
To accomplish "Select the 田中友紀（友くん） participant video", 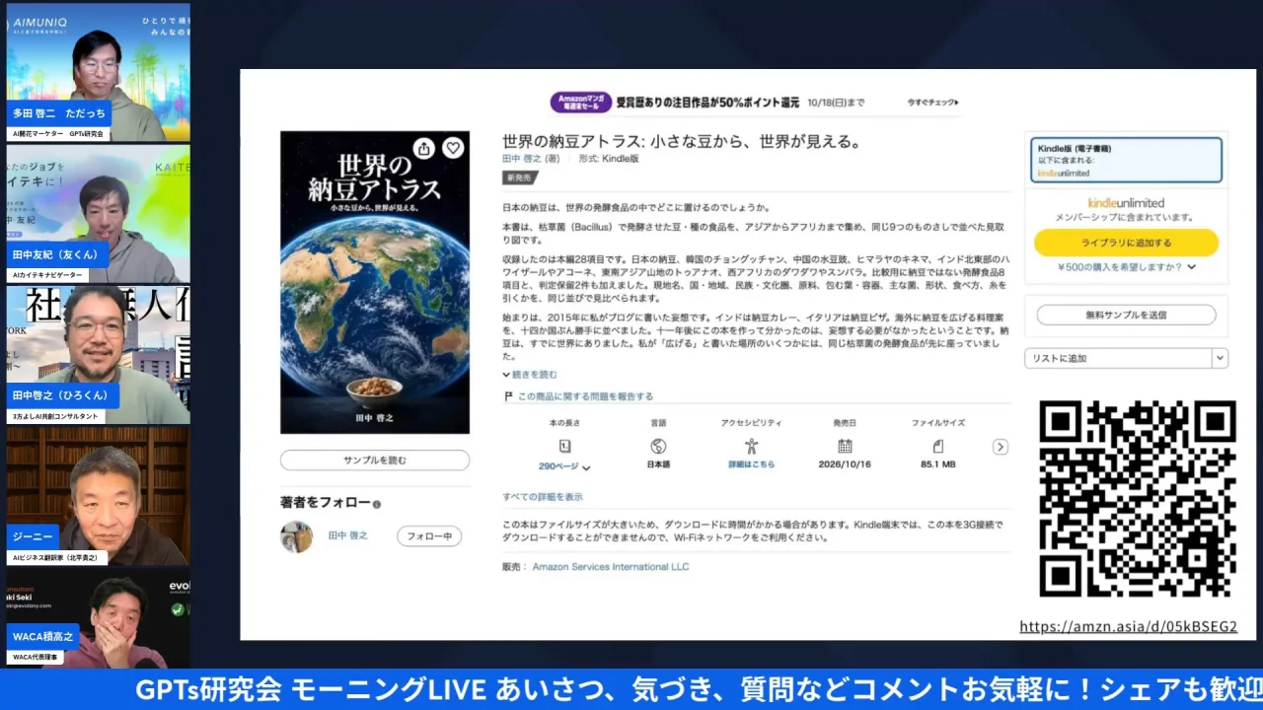I will coord(98,214).
